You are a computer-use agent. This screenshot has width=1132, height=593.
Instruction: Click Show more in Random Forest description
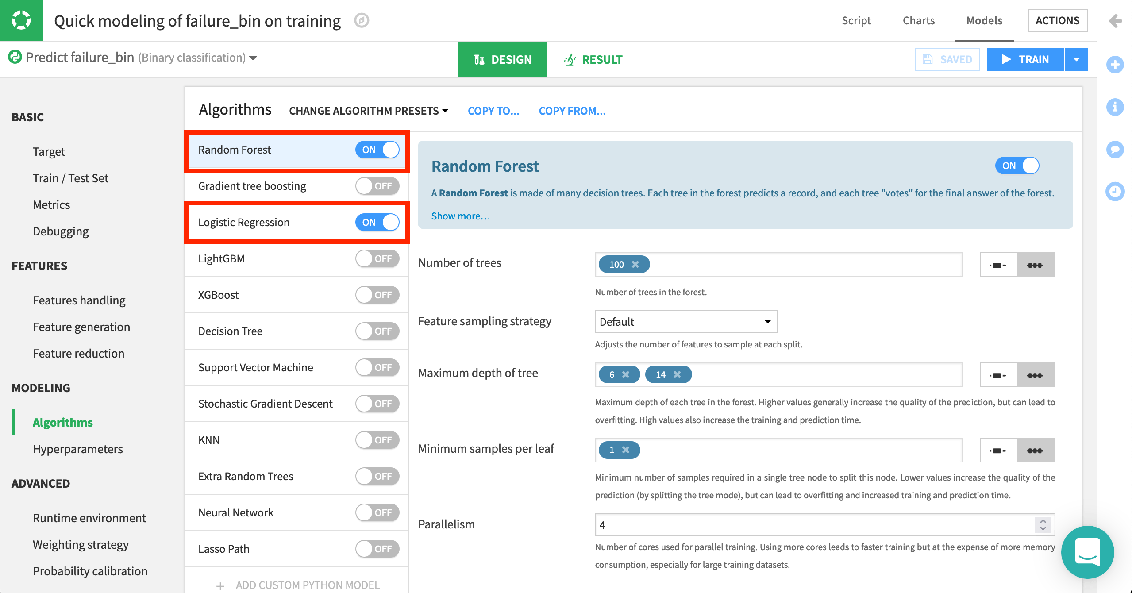coord(460,216)
